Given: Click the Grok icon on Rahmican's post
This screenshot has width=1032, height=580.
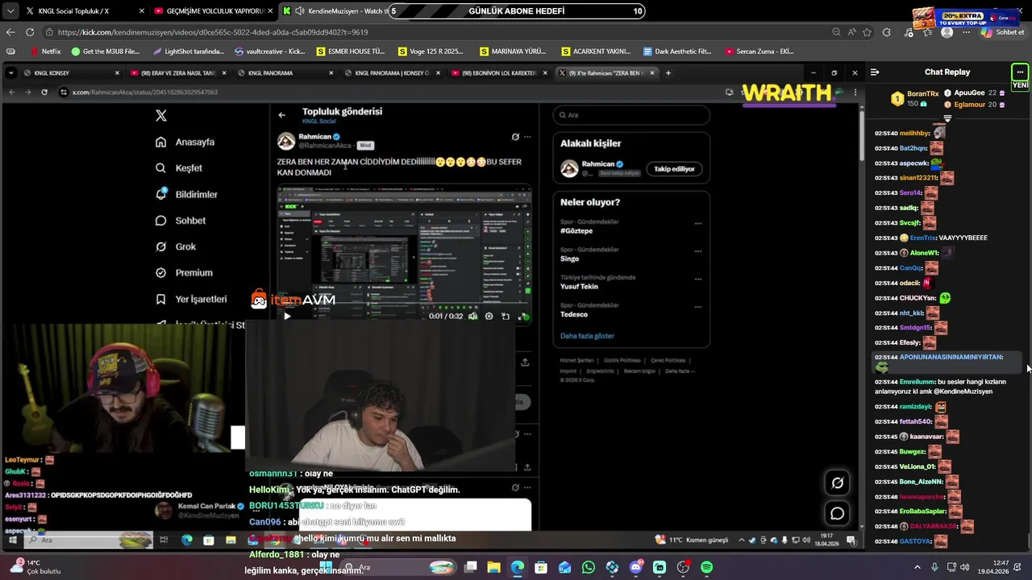Looking at the screenshot, I should (515, 137).
